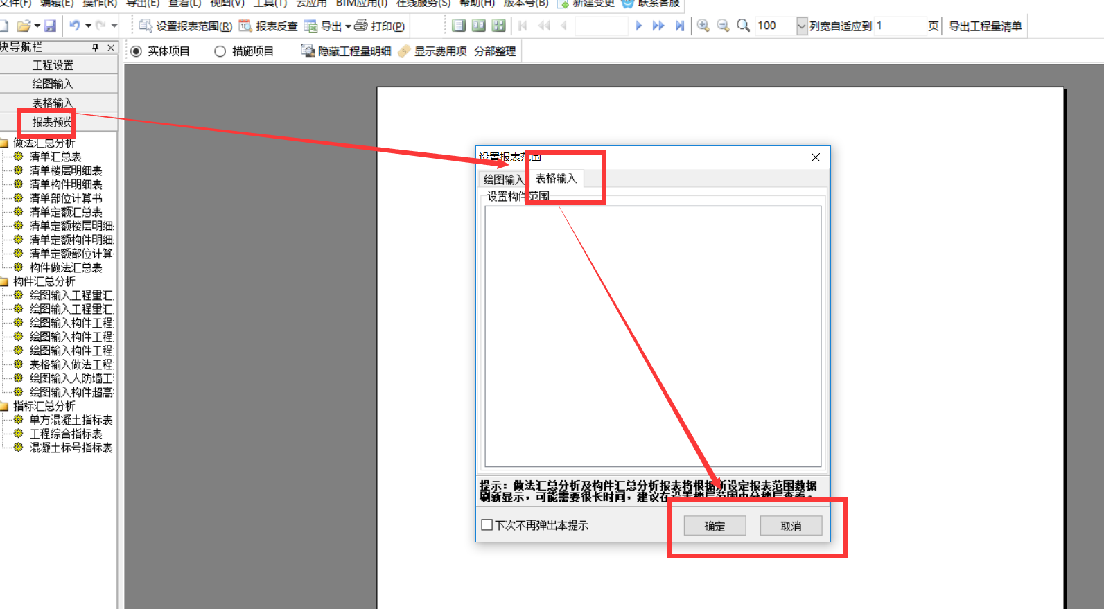Click the 导出 export toolbar item
This screenshot has height=609, width=1104.
323,26
